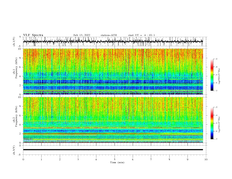The height and width of the screenshot is (179, 232).
Task: Click the "8" kHz tick on ch.1 axis
Action: 21,58
